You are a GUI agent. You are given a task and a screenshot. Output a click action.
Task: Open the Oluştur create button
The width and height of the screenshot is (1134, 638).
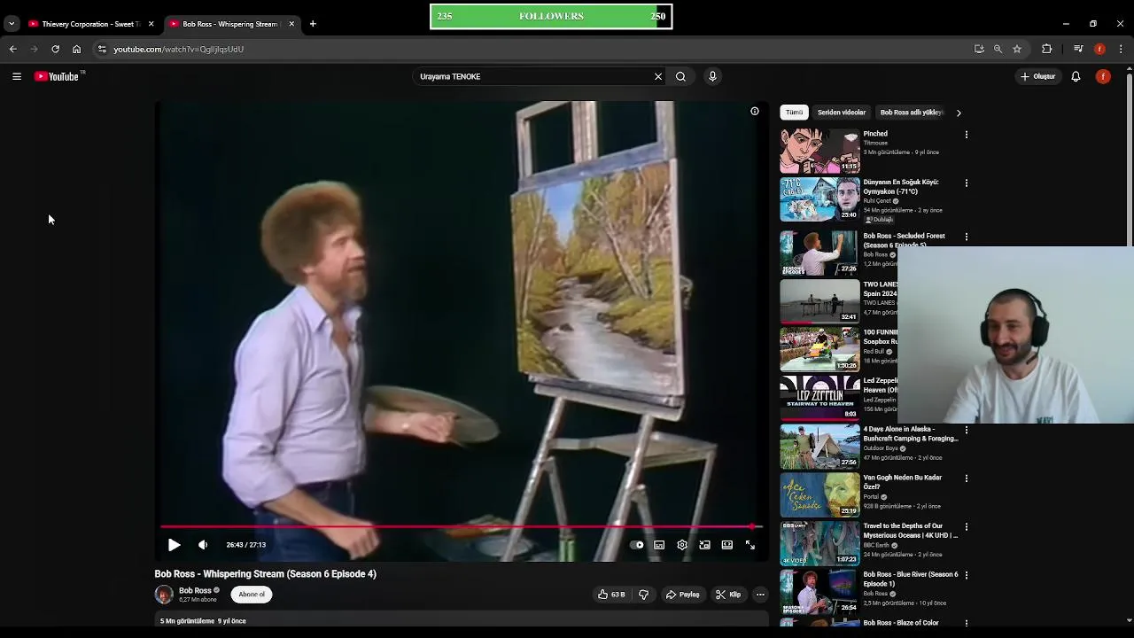pyautogui.click(x=1037, y=76)
